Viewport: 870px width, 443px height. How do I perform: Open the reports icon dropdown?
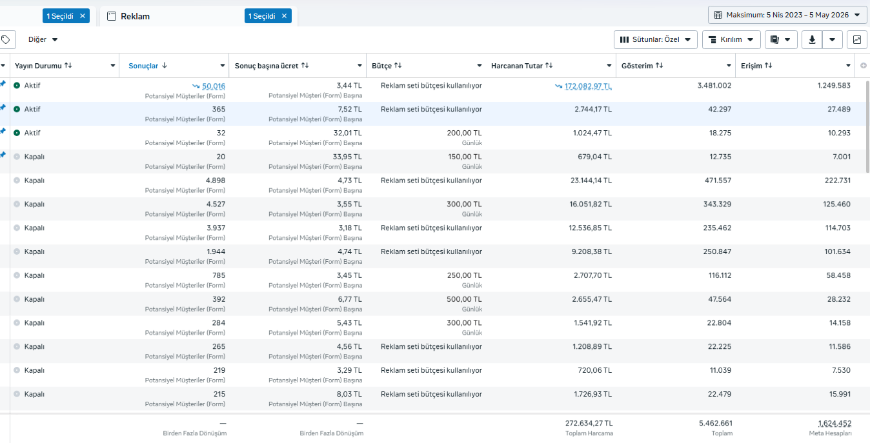(x=781, y=39)
